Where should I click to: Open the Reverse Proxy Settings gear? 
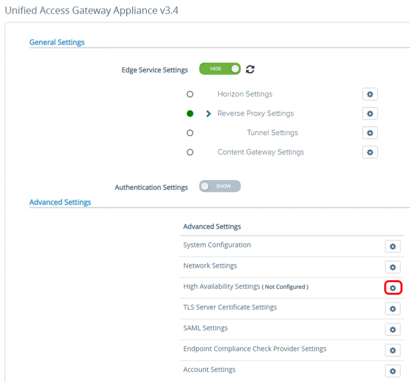coord(370,113)
